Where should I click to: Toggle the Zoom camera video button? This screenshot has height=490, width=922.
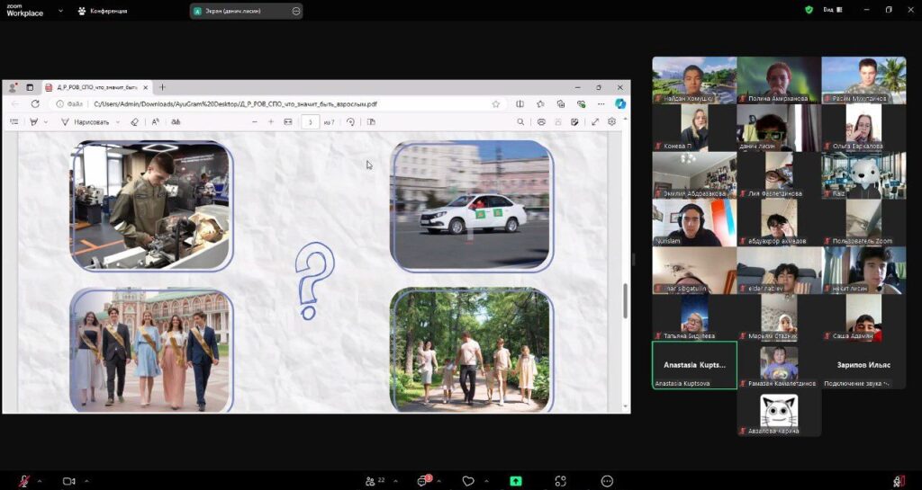click(x=68, y=481)
